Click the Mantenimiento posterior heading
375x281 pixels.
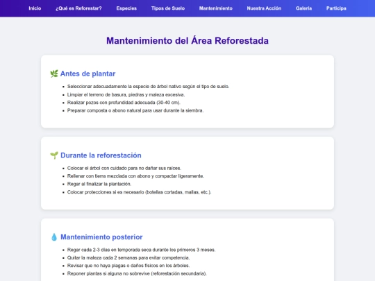pyautogui.click(x=101, y=237)
